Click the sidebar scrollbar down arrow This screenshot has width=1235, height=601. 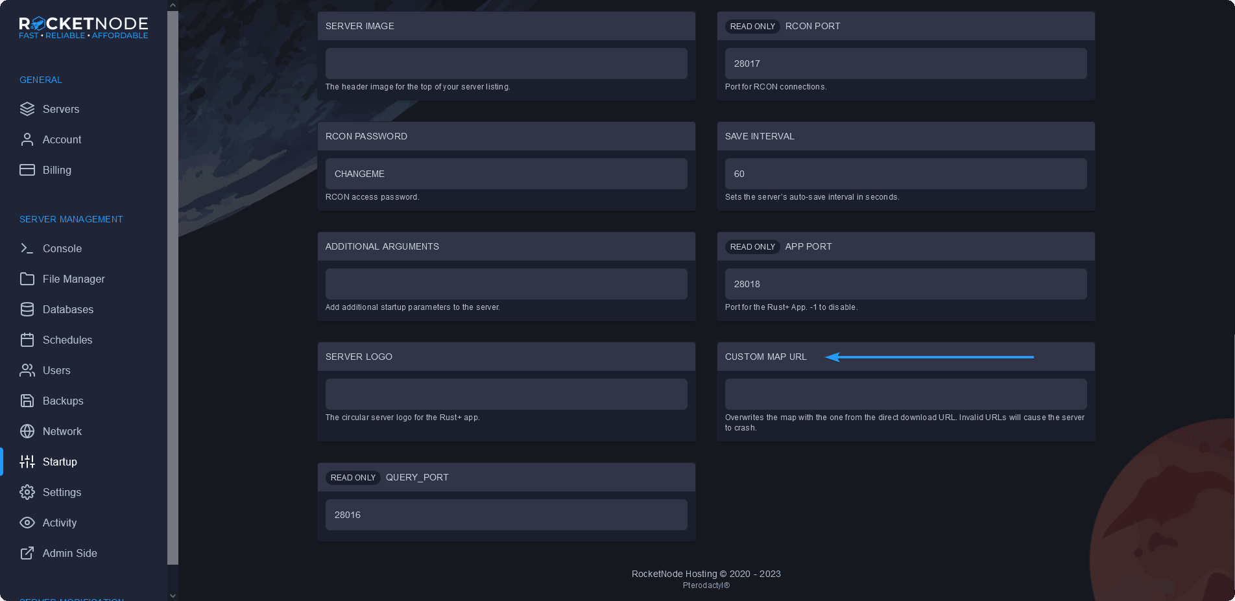click(x=173, y=595)
